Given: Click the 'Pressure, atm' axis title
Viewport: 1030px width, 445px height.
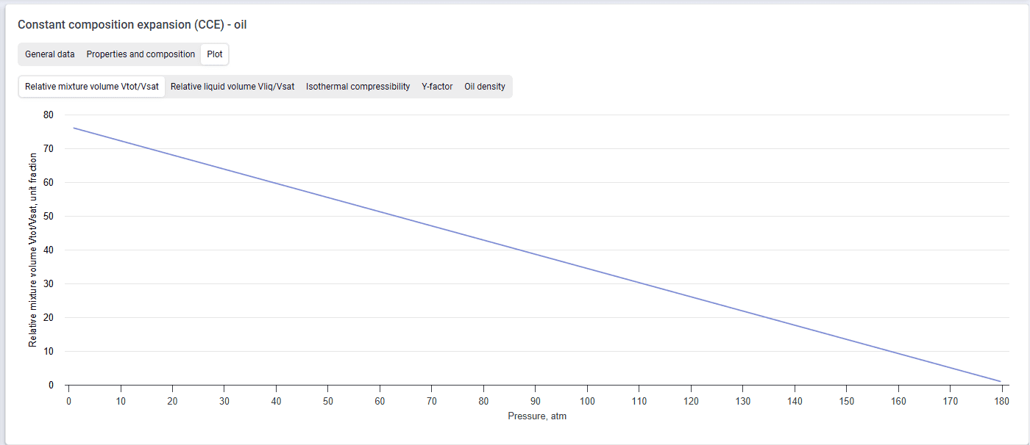Looking at the screenshot, I should [x=537, y=416].
